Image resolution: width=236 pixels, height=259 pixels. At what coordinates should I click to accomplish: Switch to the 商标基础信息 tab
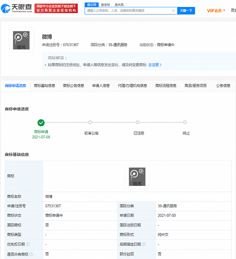coord(45,86)
